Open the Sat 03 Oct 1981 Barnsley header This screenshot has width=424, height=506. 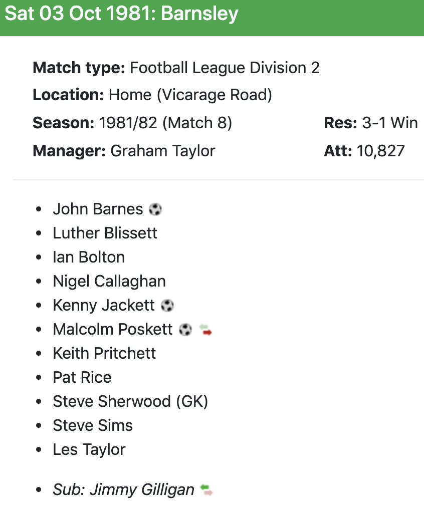(x=121, y=14)
